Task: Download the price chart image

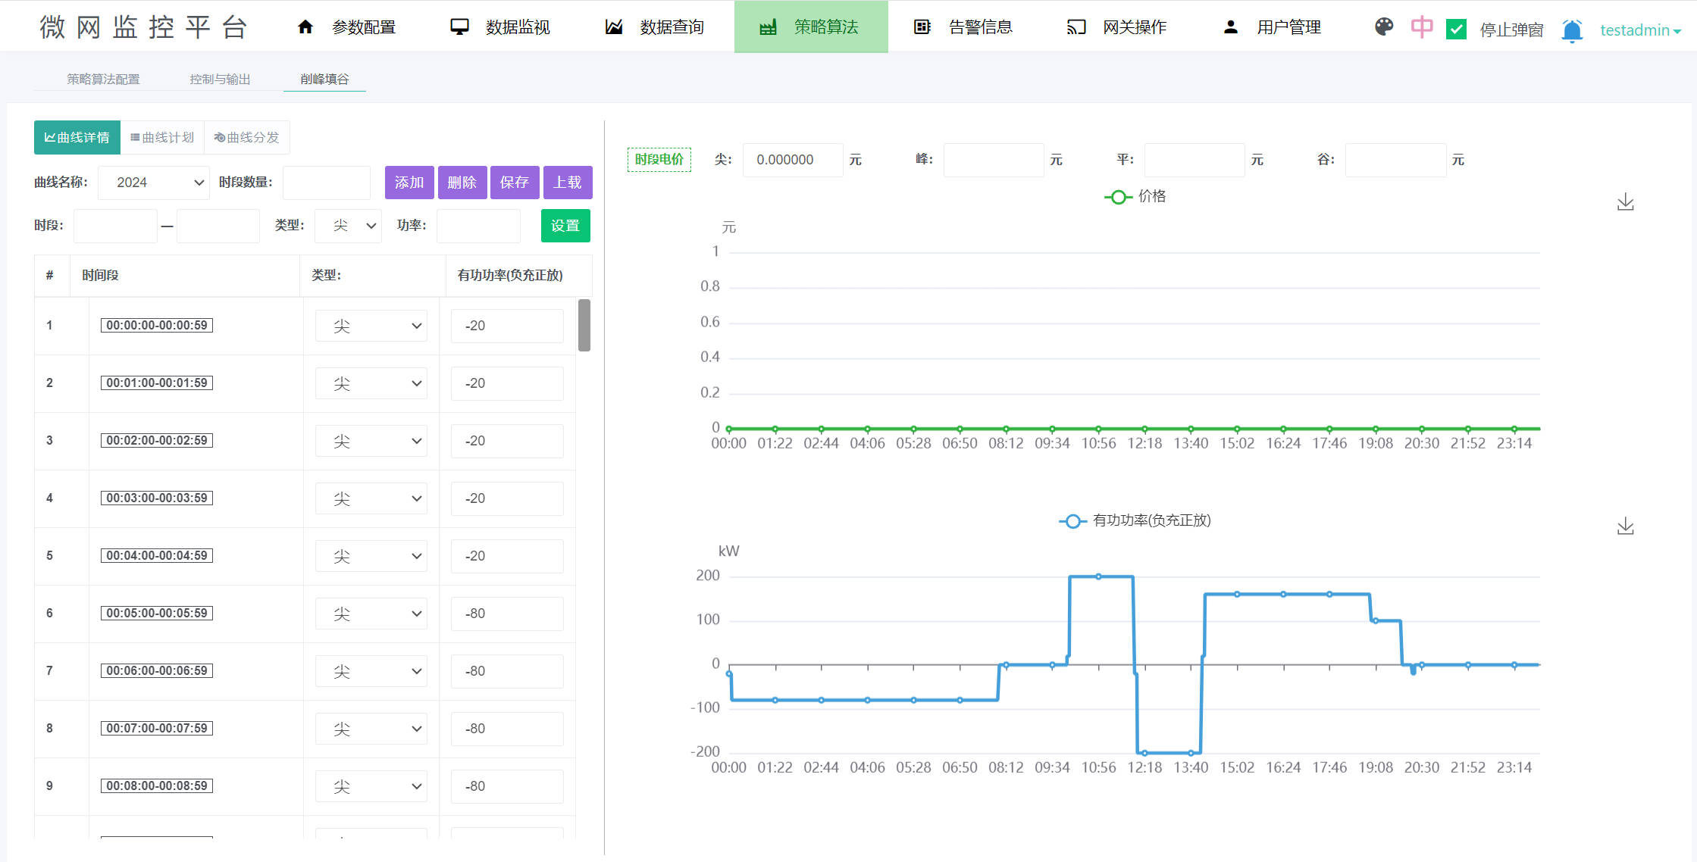Action: coord(1625,202)
